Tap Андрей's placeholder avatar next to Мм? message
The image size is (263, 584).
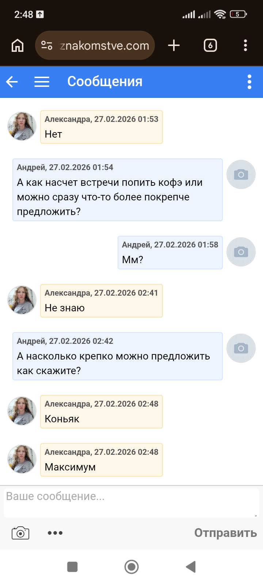[x=241, y=252]
